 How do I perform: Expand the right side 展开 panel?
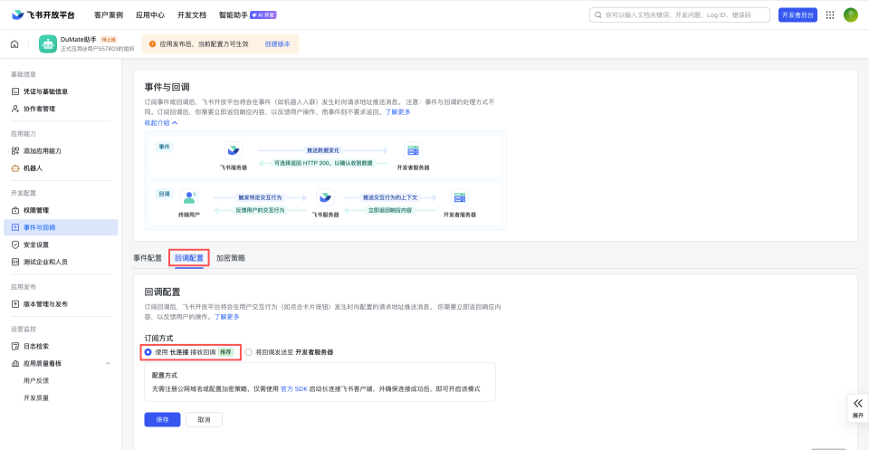[x=857, y=407]
